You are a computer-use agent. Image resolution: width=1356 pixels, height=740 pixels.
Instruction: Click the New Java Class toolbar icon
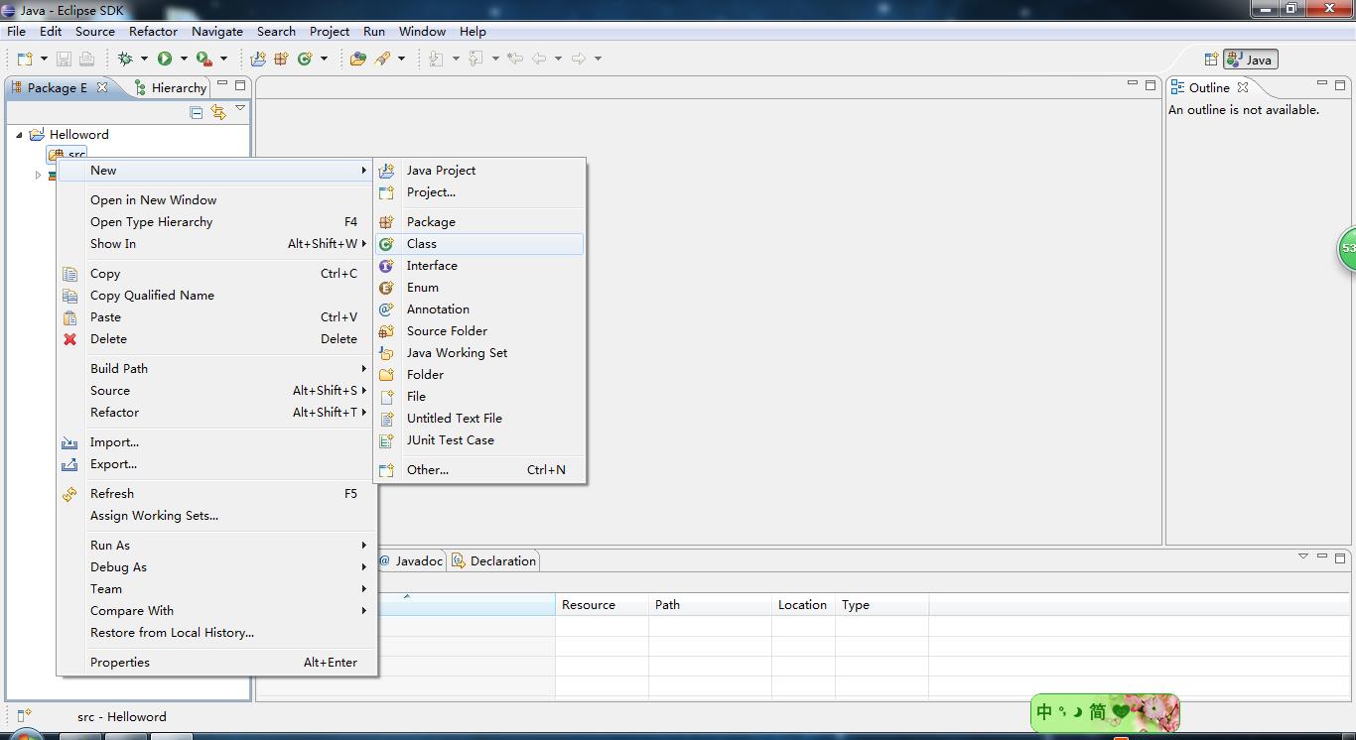[305, 59]
